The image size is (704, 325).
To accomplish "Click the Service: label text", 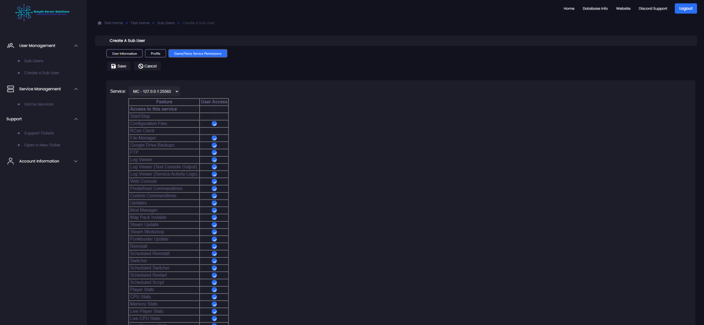I will (118, 92).
